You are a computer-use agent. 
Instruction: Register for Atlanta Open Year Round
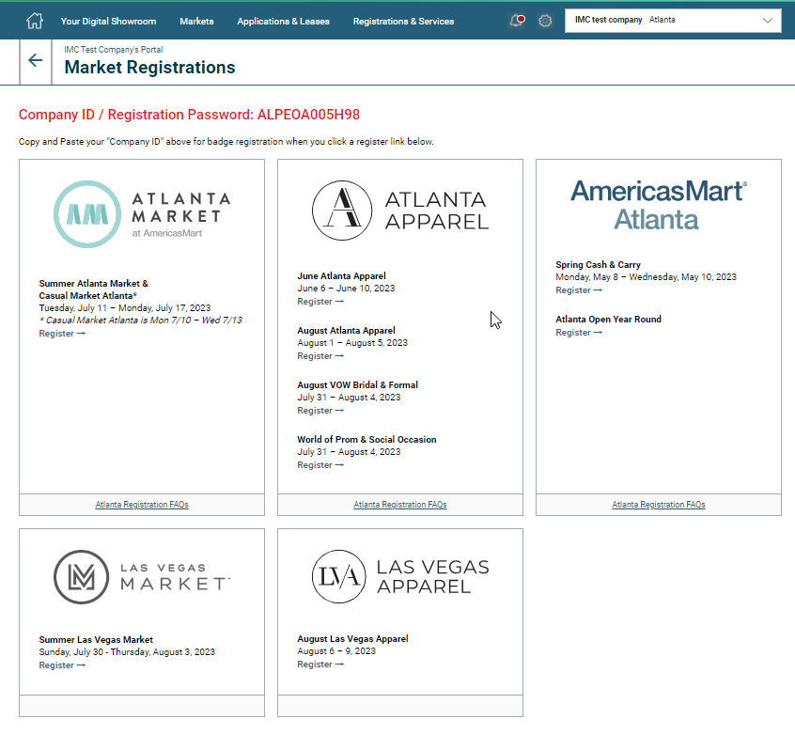coord(579,332)
